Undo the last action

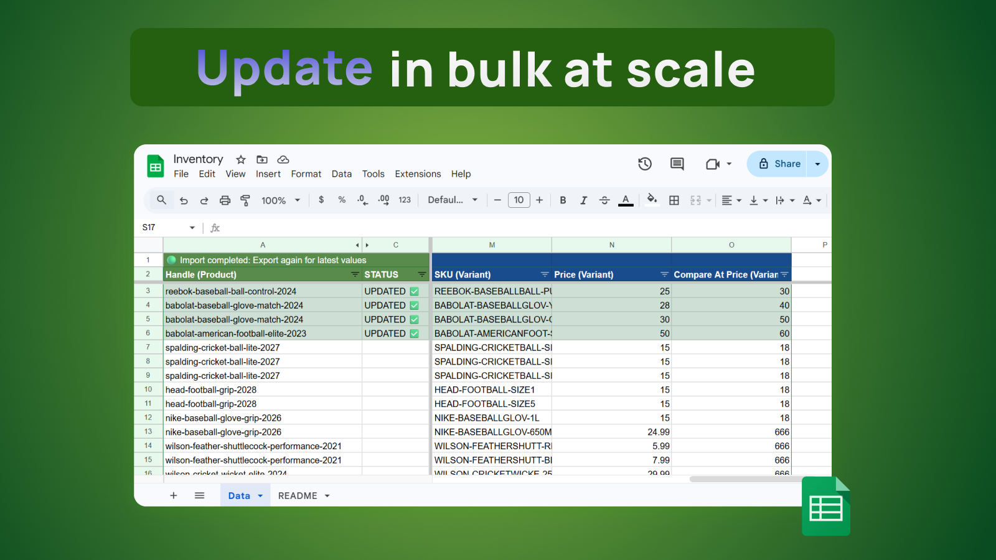pyautogui.click(x=184, y=200)
